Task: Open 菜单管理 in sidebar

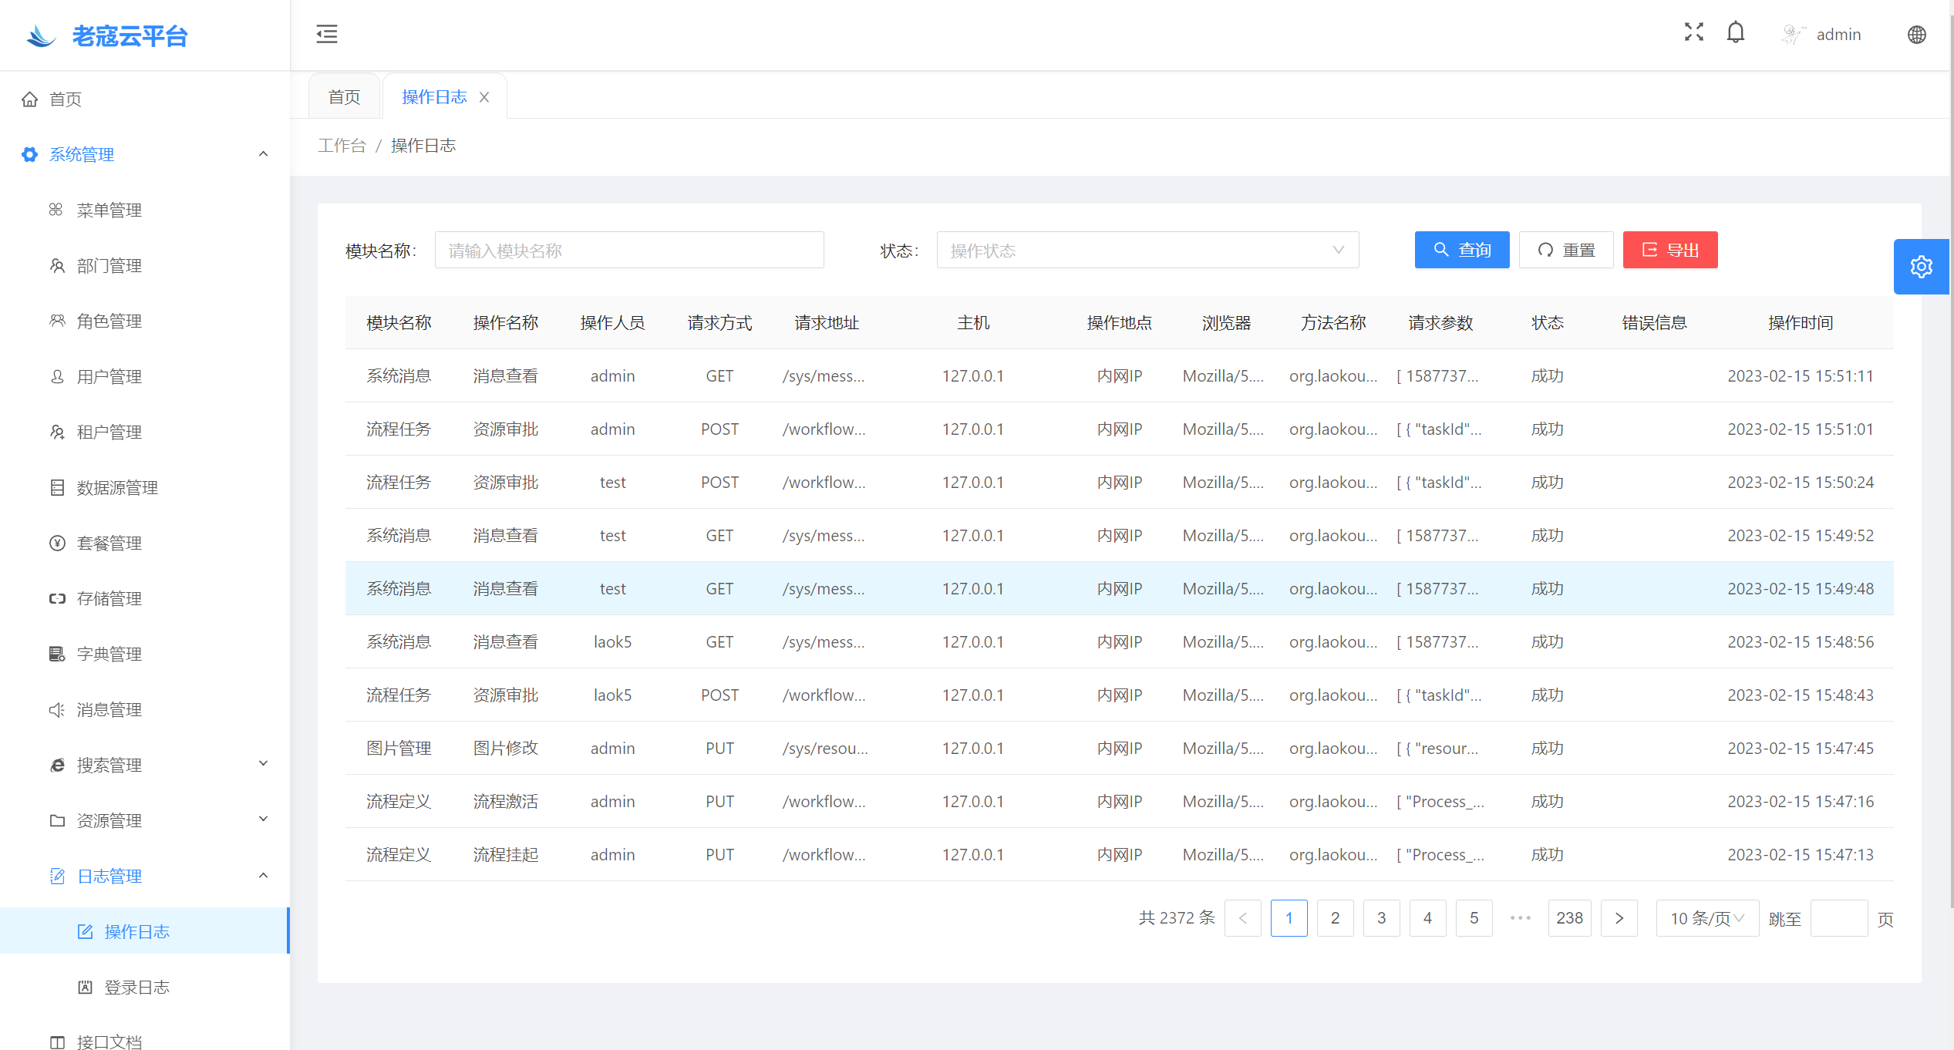Action: [x=109, y=210]
